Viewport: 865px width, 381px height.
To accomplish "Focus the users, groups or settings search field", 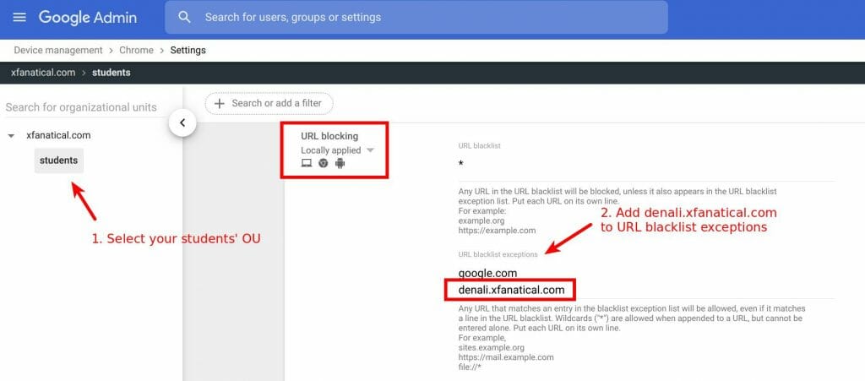I will click(x=416, y=17).
